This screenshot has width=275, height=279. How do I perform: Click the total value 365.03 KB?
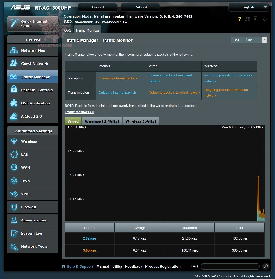tap(239, 250)
